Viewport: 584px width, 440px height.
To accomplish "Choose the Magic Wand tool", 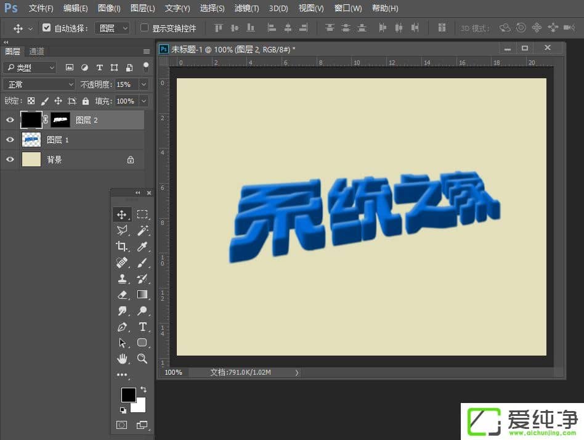I will click(142, 230).
